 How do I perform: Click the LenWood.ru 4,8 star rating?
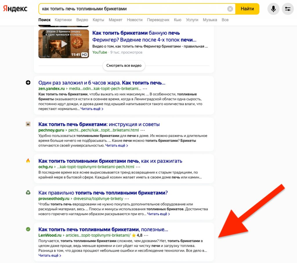(x=137, y=235)
